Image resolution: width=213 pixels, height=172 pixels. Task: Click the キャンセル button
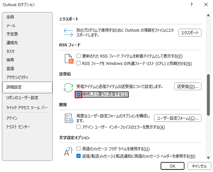[x=199, y=166]
